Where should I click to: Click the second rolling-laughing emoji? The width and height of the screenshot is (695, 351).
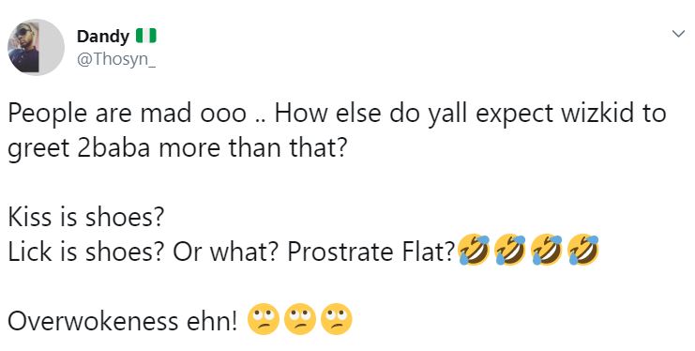pyautogui.click(x=510, y=251)
